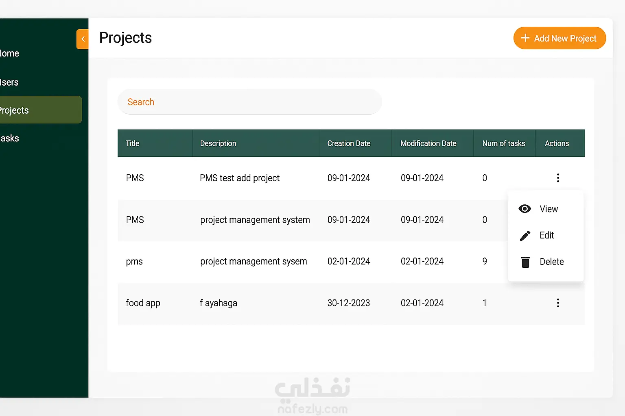The image size is (625, 416).
Task: Select View from the actions menu
Action: point(549,209)
